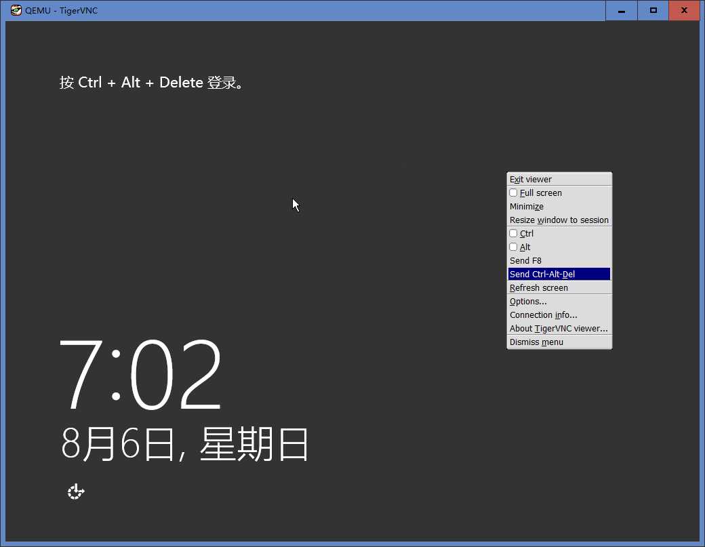The width and height of the screenshot is (705, 547).
Task: Open About TigerVNC viewer...
Action: coord(559,329)
